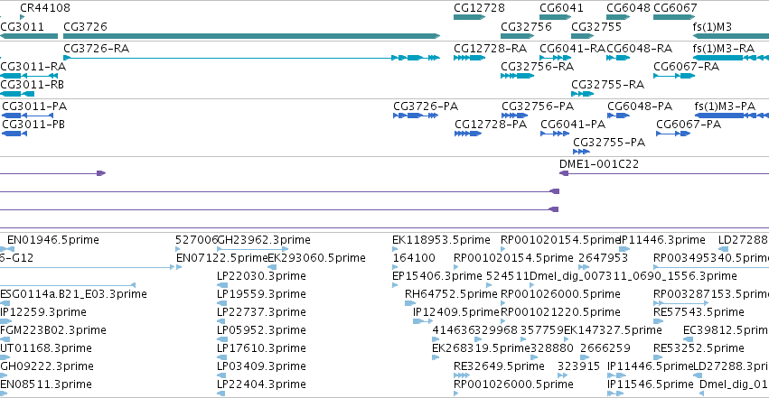Open protein CG3726-PA
The height and width of the screenshot is (398, 769).
tap(426, 106)
